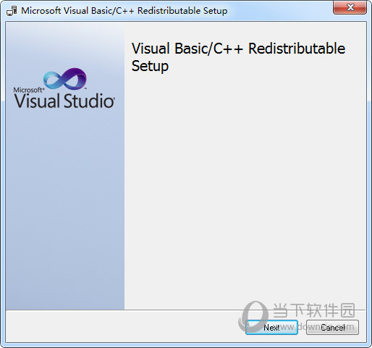The height and width of the screenshot is (348, 372).
Task: Click the Visual Studio infinity logo
Action: tap(65, 79)
